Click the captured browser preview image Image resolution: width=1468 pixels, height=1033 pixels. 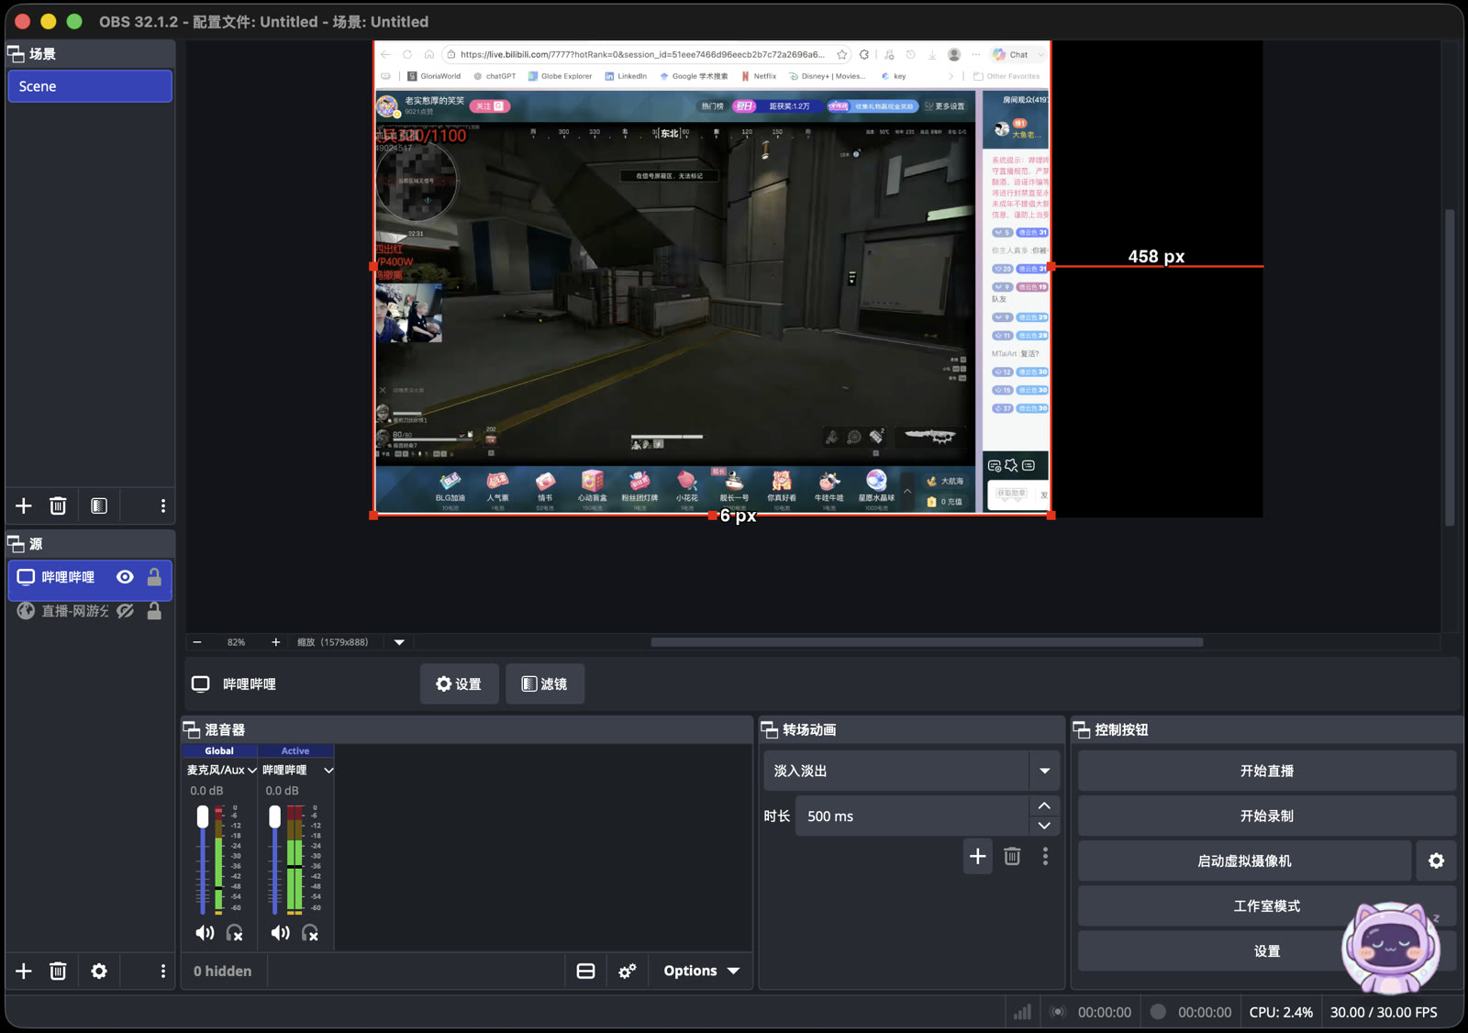click(x=712, y=278)
